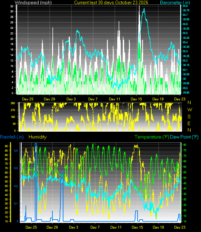
Task: Click "Day 19" under the rainfall chart
Action: tap(158, 227)
